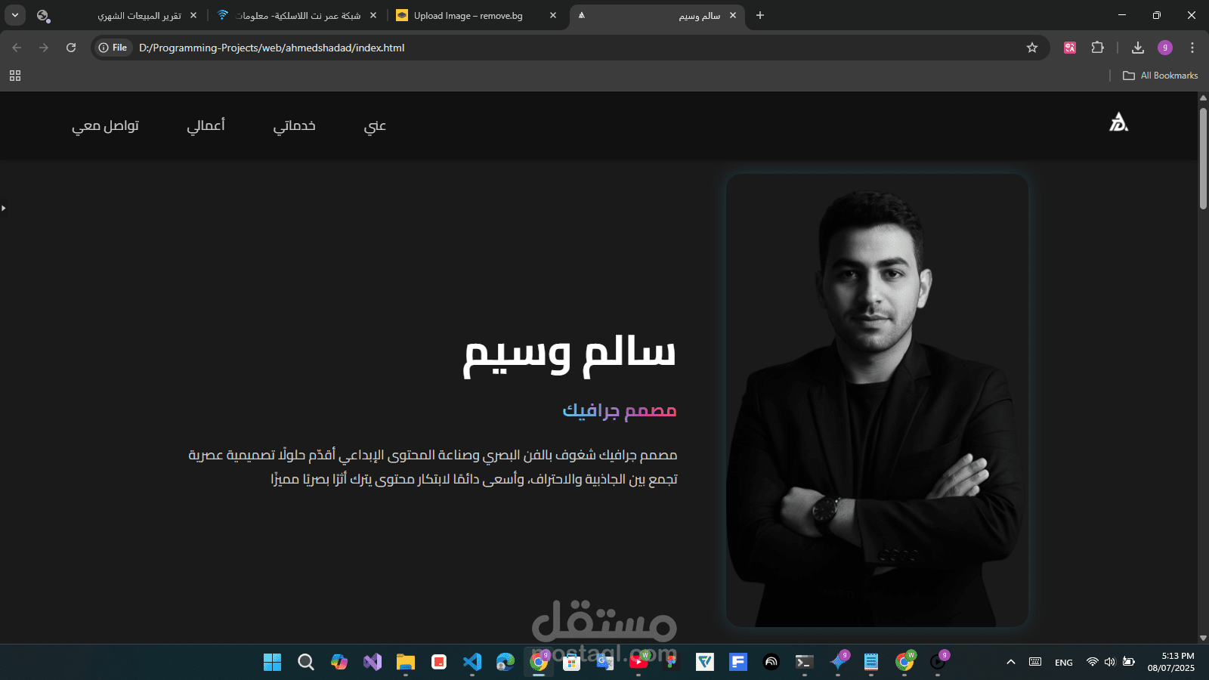Reload the current page
This screenshot has height=680, width=1209.
click(x=71, y=48)
